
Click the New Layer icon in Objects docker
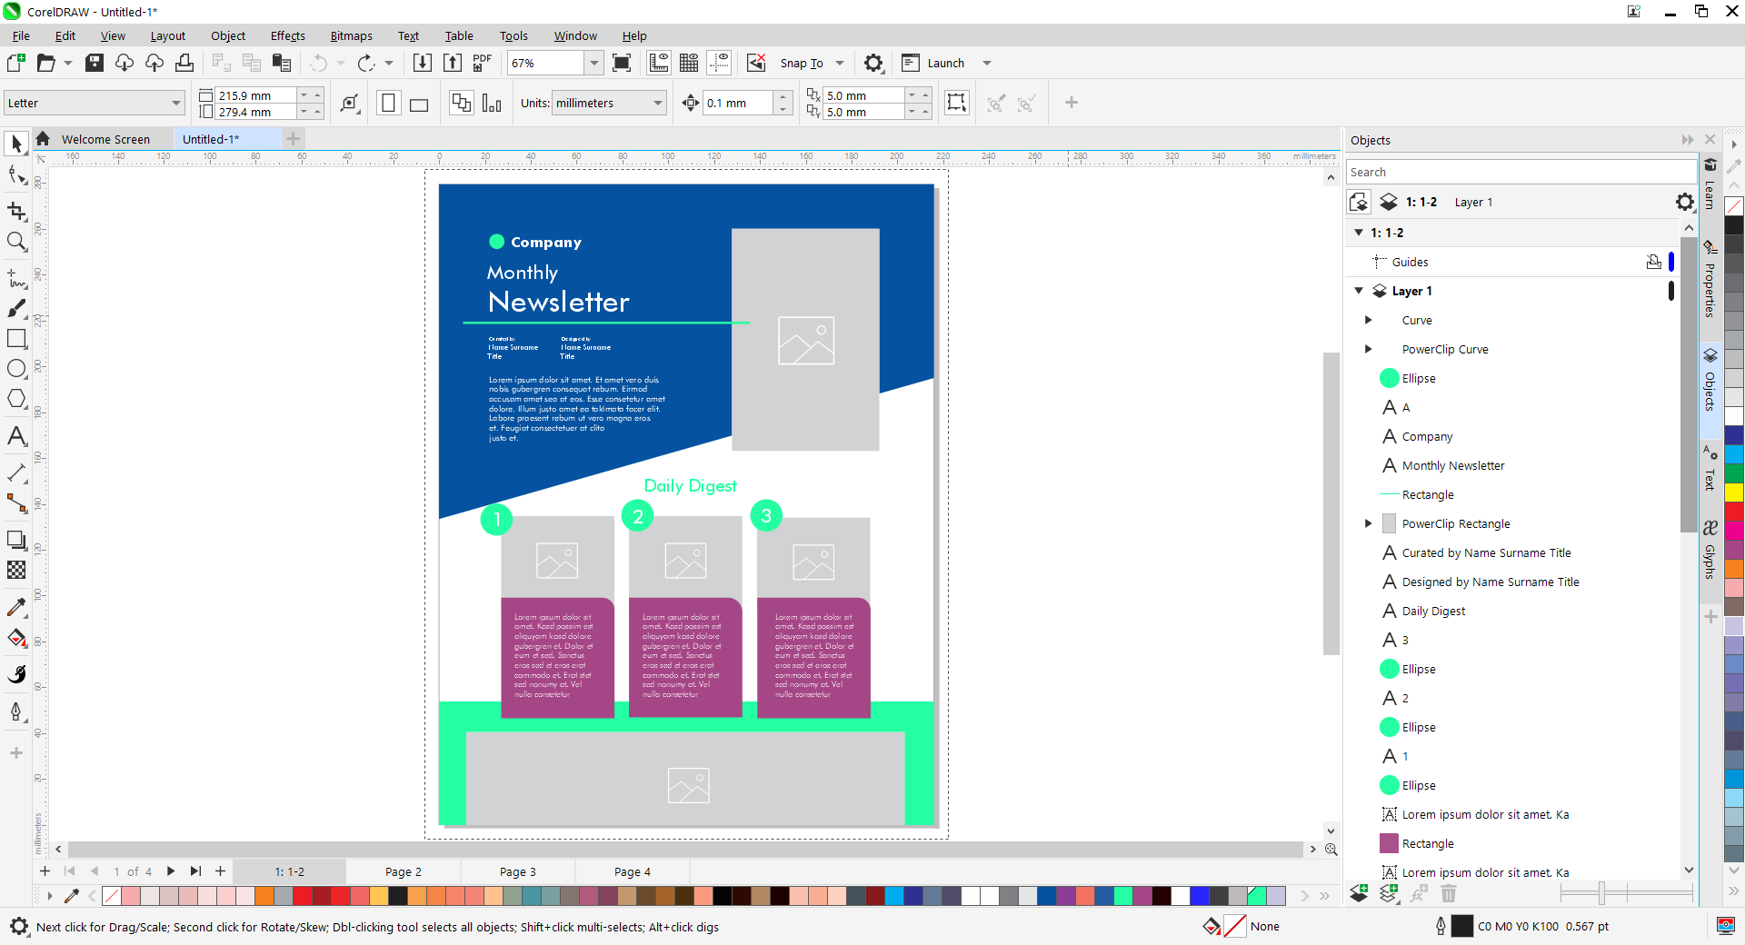click(x=1360, y=893)
